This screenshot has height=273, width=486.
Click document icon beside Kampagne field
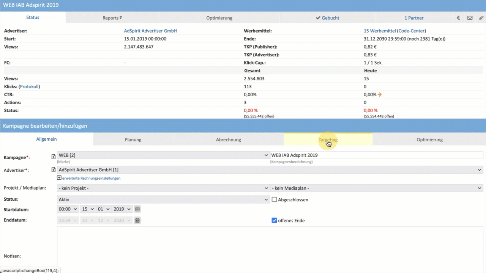[x=54, y=156]
